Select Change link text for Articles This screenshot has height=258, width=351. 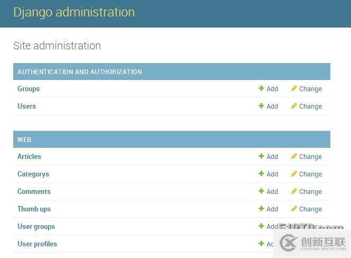[310, 157]
